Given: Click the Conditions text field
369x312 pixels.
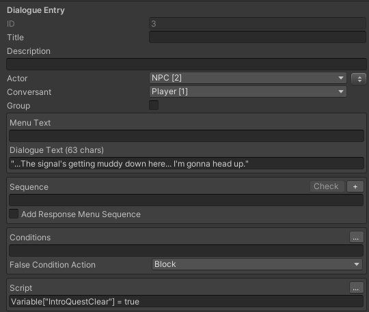Looking at the screenshot, I should [x=187, y=251].
